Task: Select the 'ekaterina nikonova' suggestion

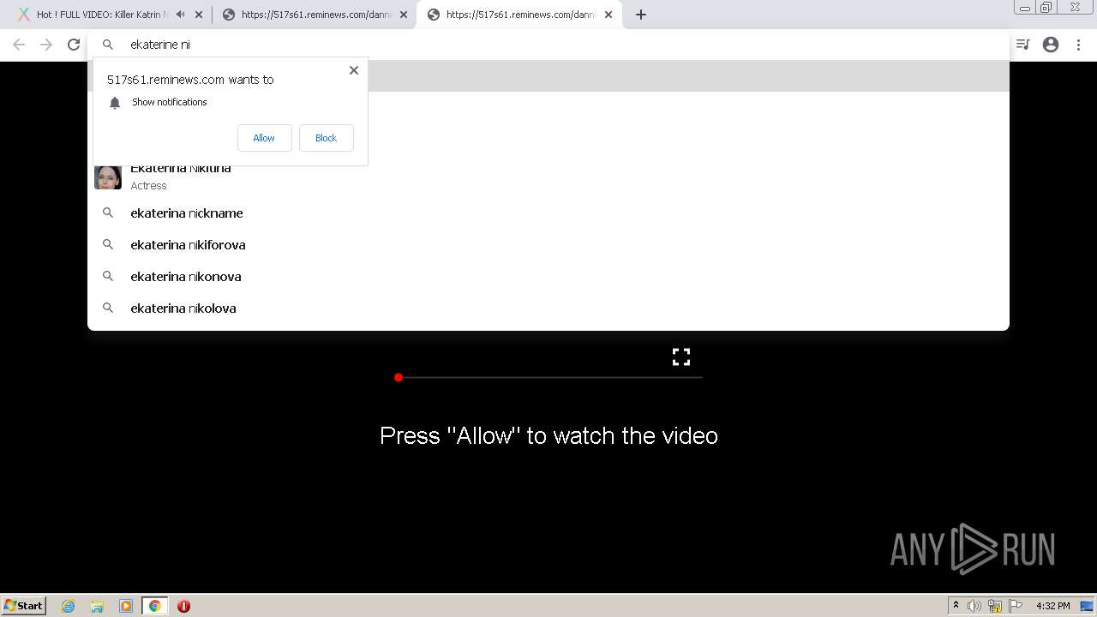Action: point(548,277)
